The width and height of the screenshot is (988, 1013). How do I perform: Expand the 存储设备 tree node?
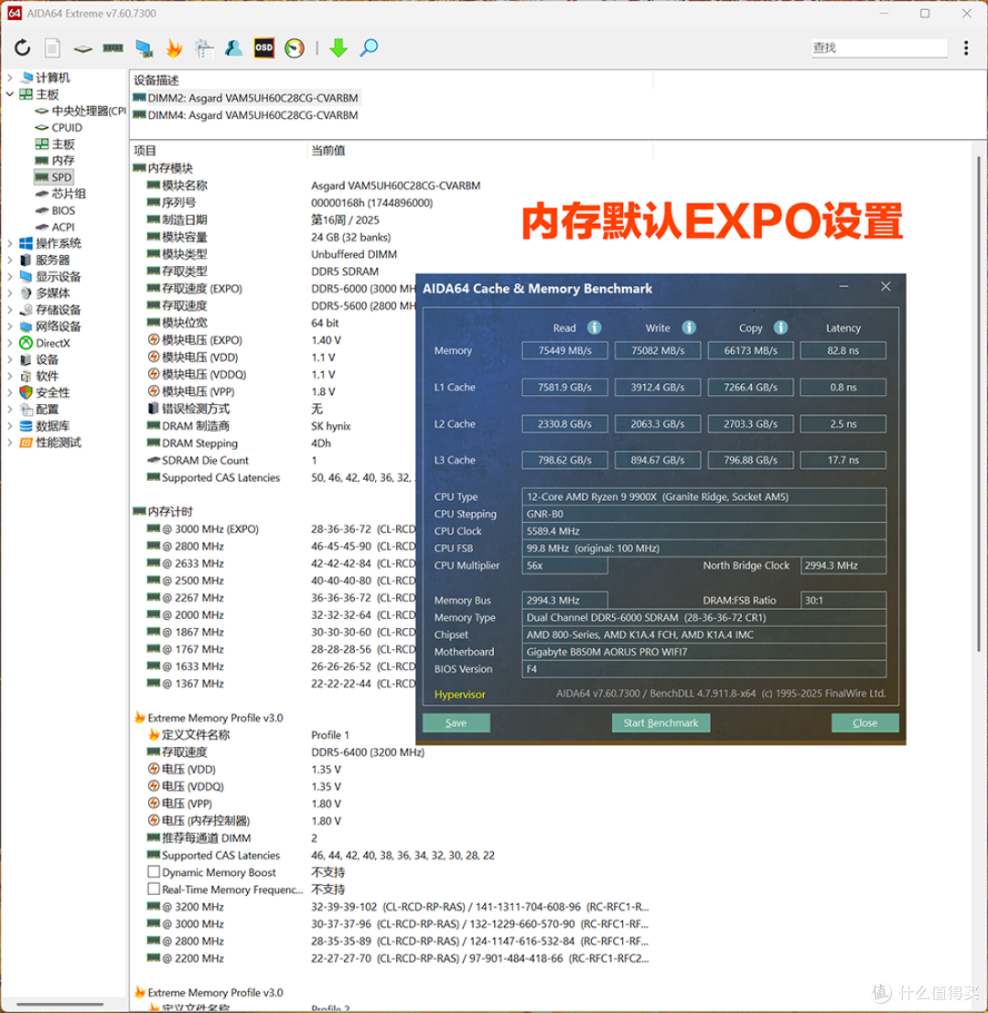coord(10,309)
